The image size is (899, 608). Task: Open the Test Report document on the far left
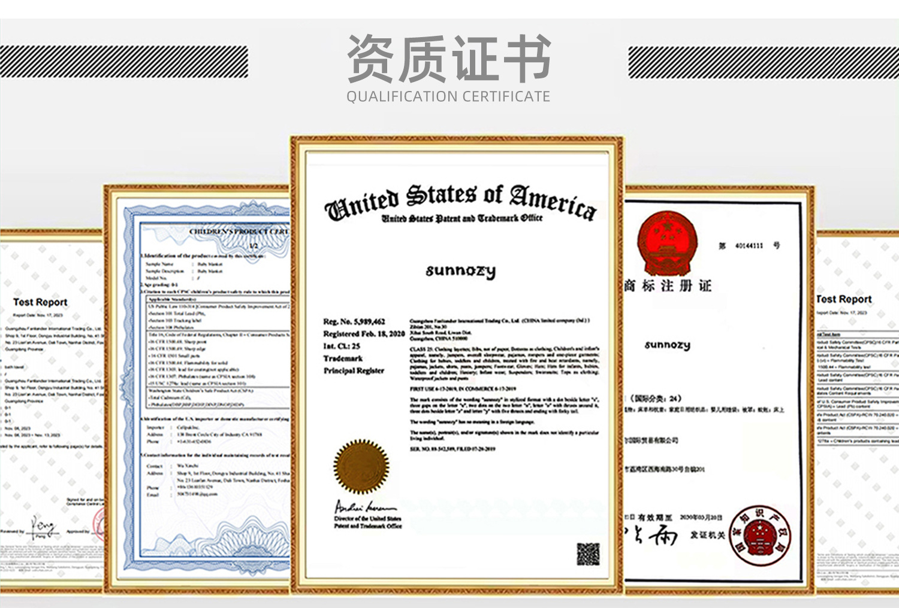tap(52, 411)
